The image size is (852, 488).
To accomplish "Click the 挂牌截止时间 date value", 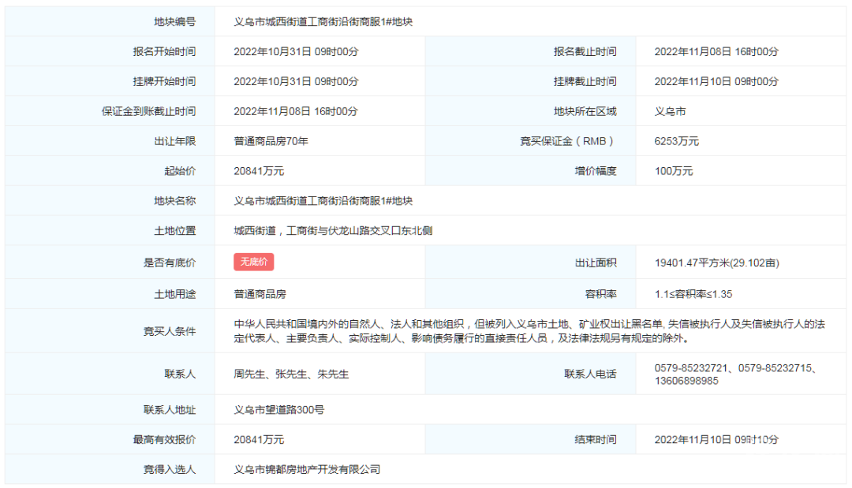I will pos(716,82).
